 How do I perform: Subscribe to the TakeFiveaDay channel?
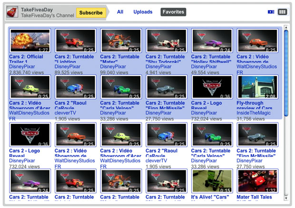[x=91, y=12]
